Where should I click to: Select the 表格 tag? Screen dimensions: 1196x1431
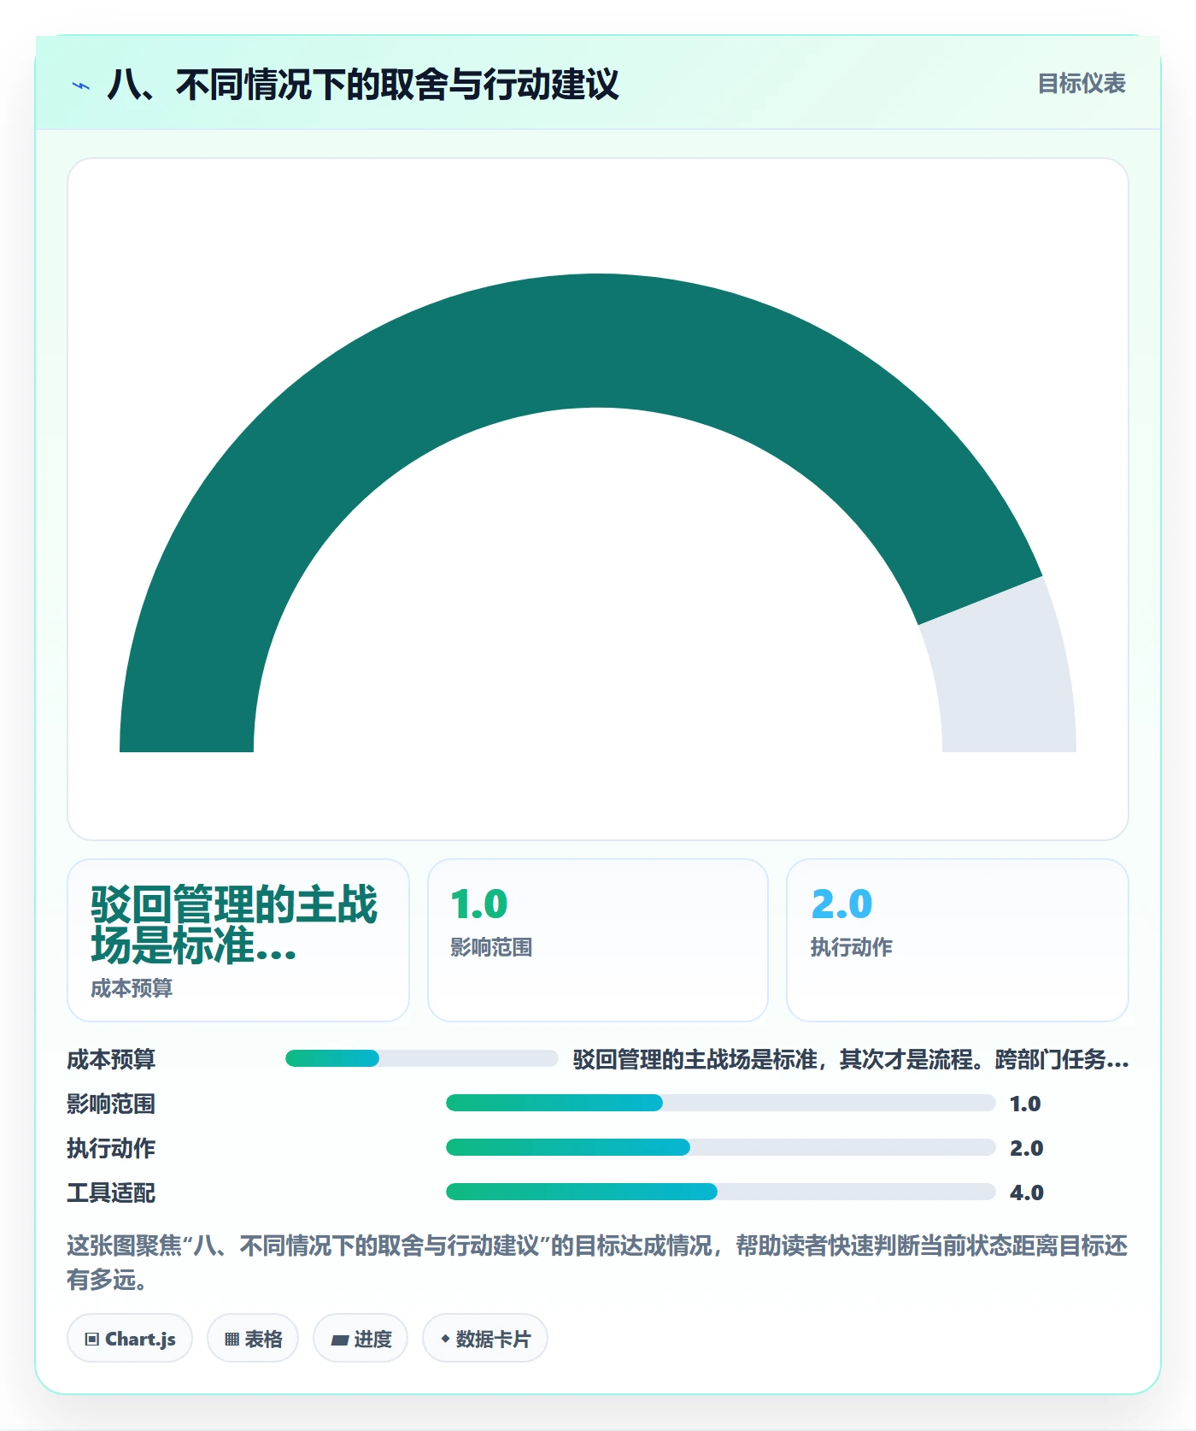[x=253, y=1338]
